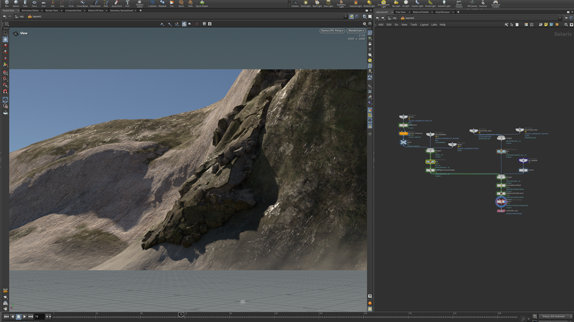Open the RenderCam camera dropdown
This screenshot has height=322, width=574.
pyautogui.click(x=355, y=31)
